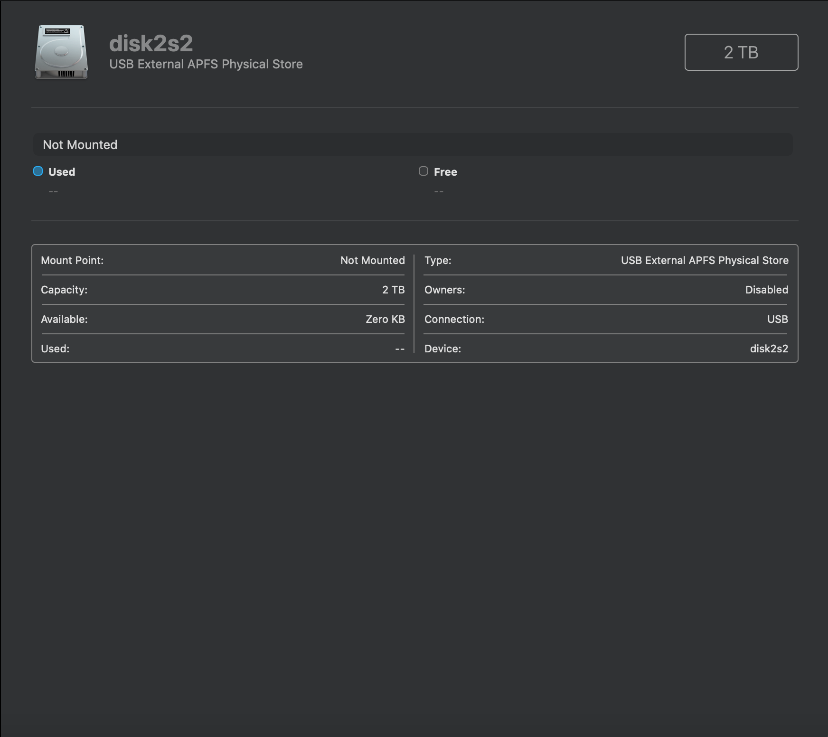Select the Zero KB value
This screenshot has height=737, width=828.
[x=386, y=319]
